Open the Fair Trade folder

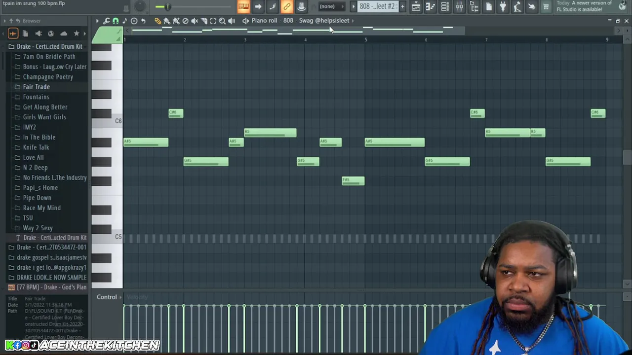[x=37, y=87]
